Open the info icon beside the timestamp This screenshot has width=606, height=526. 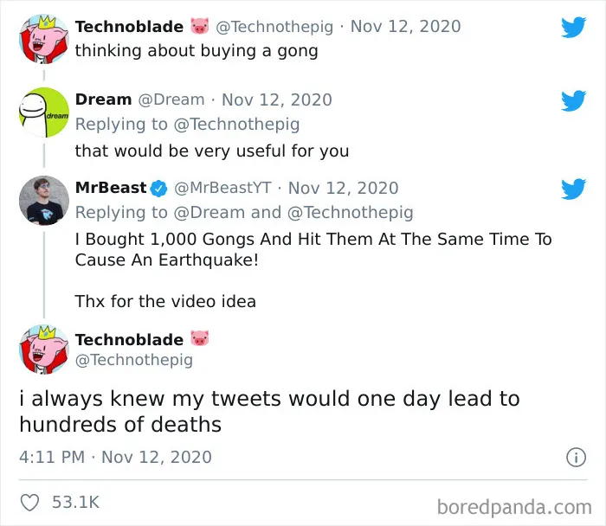pyautogui.click(x=576, y=458)
